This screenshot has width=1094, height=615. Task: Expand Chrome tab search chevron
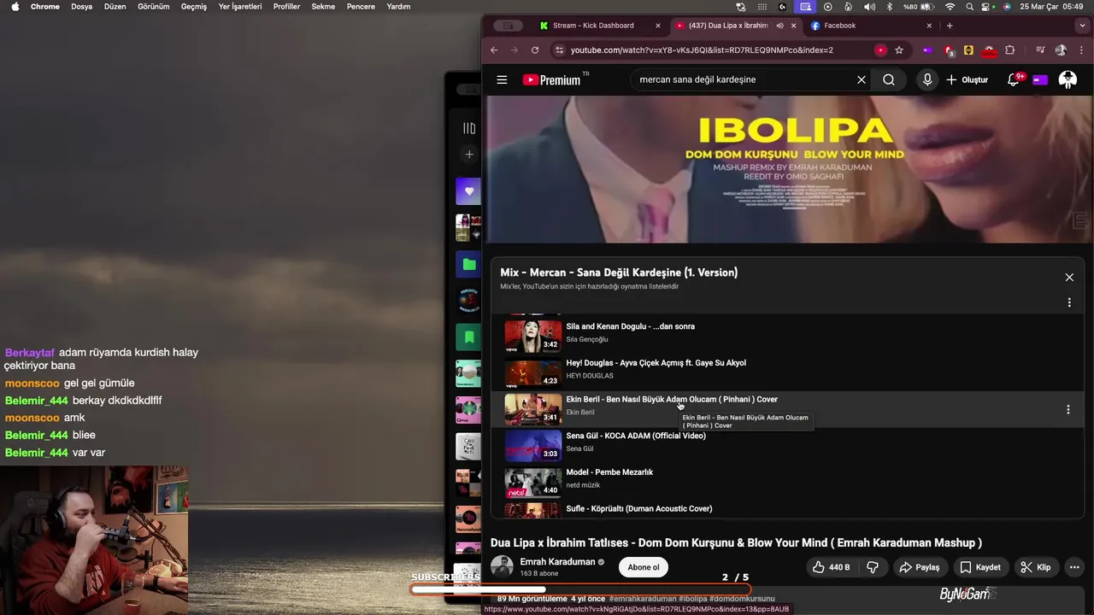point(1082,26)
